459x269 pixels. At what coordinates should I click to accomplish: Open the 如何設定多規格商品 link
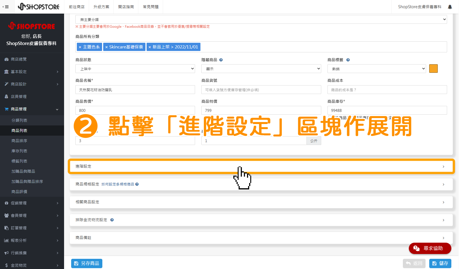pos(118,184)
